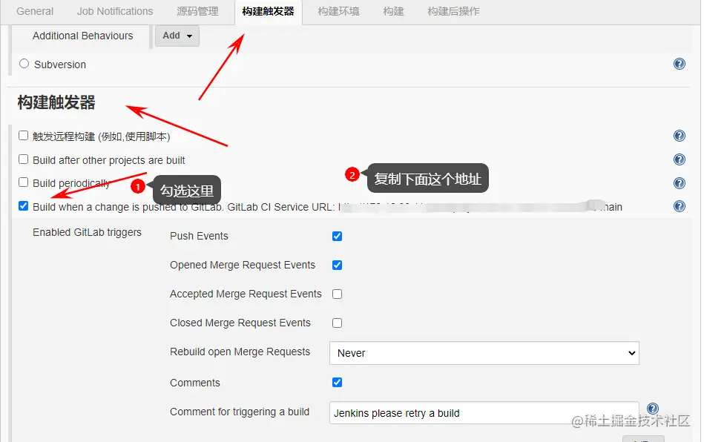Toggle the Comments checkbox

coord(338,383)
